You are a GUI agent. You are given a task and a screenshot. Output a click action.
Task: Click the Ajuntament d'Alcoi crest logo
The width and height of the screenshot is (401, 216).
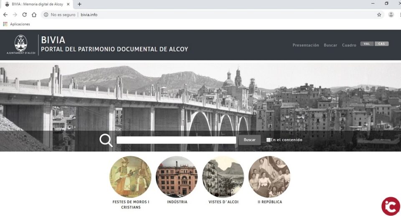click(21, 45)
